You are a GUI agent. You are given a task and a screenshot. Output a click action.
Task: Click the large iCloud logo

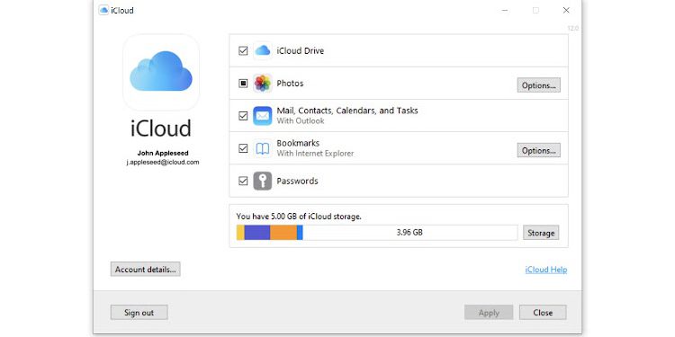click(x=161, y=71)
